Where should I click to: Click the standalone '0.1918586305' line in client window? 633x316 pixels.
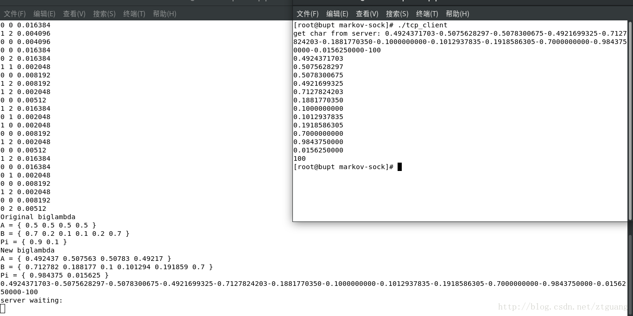[x=318, y=125]
